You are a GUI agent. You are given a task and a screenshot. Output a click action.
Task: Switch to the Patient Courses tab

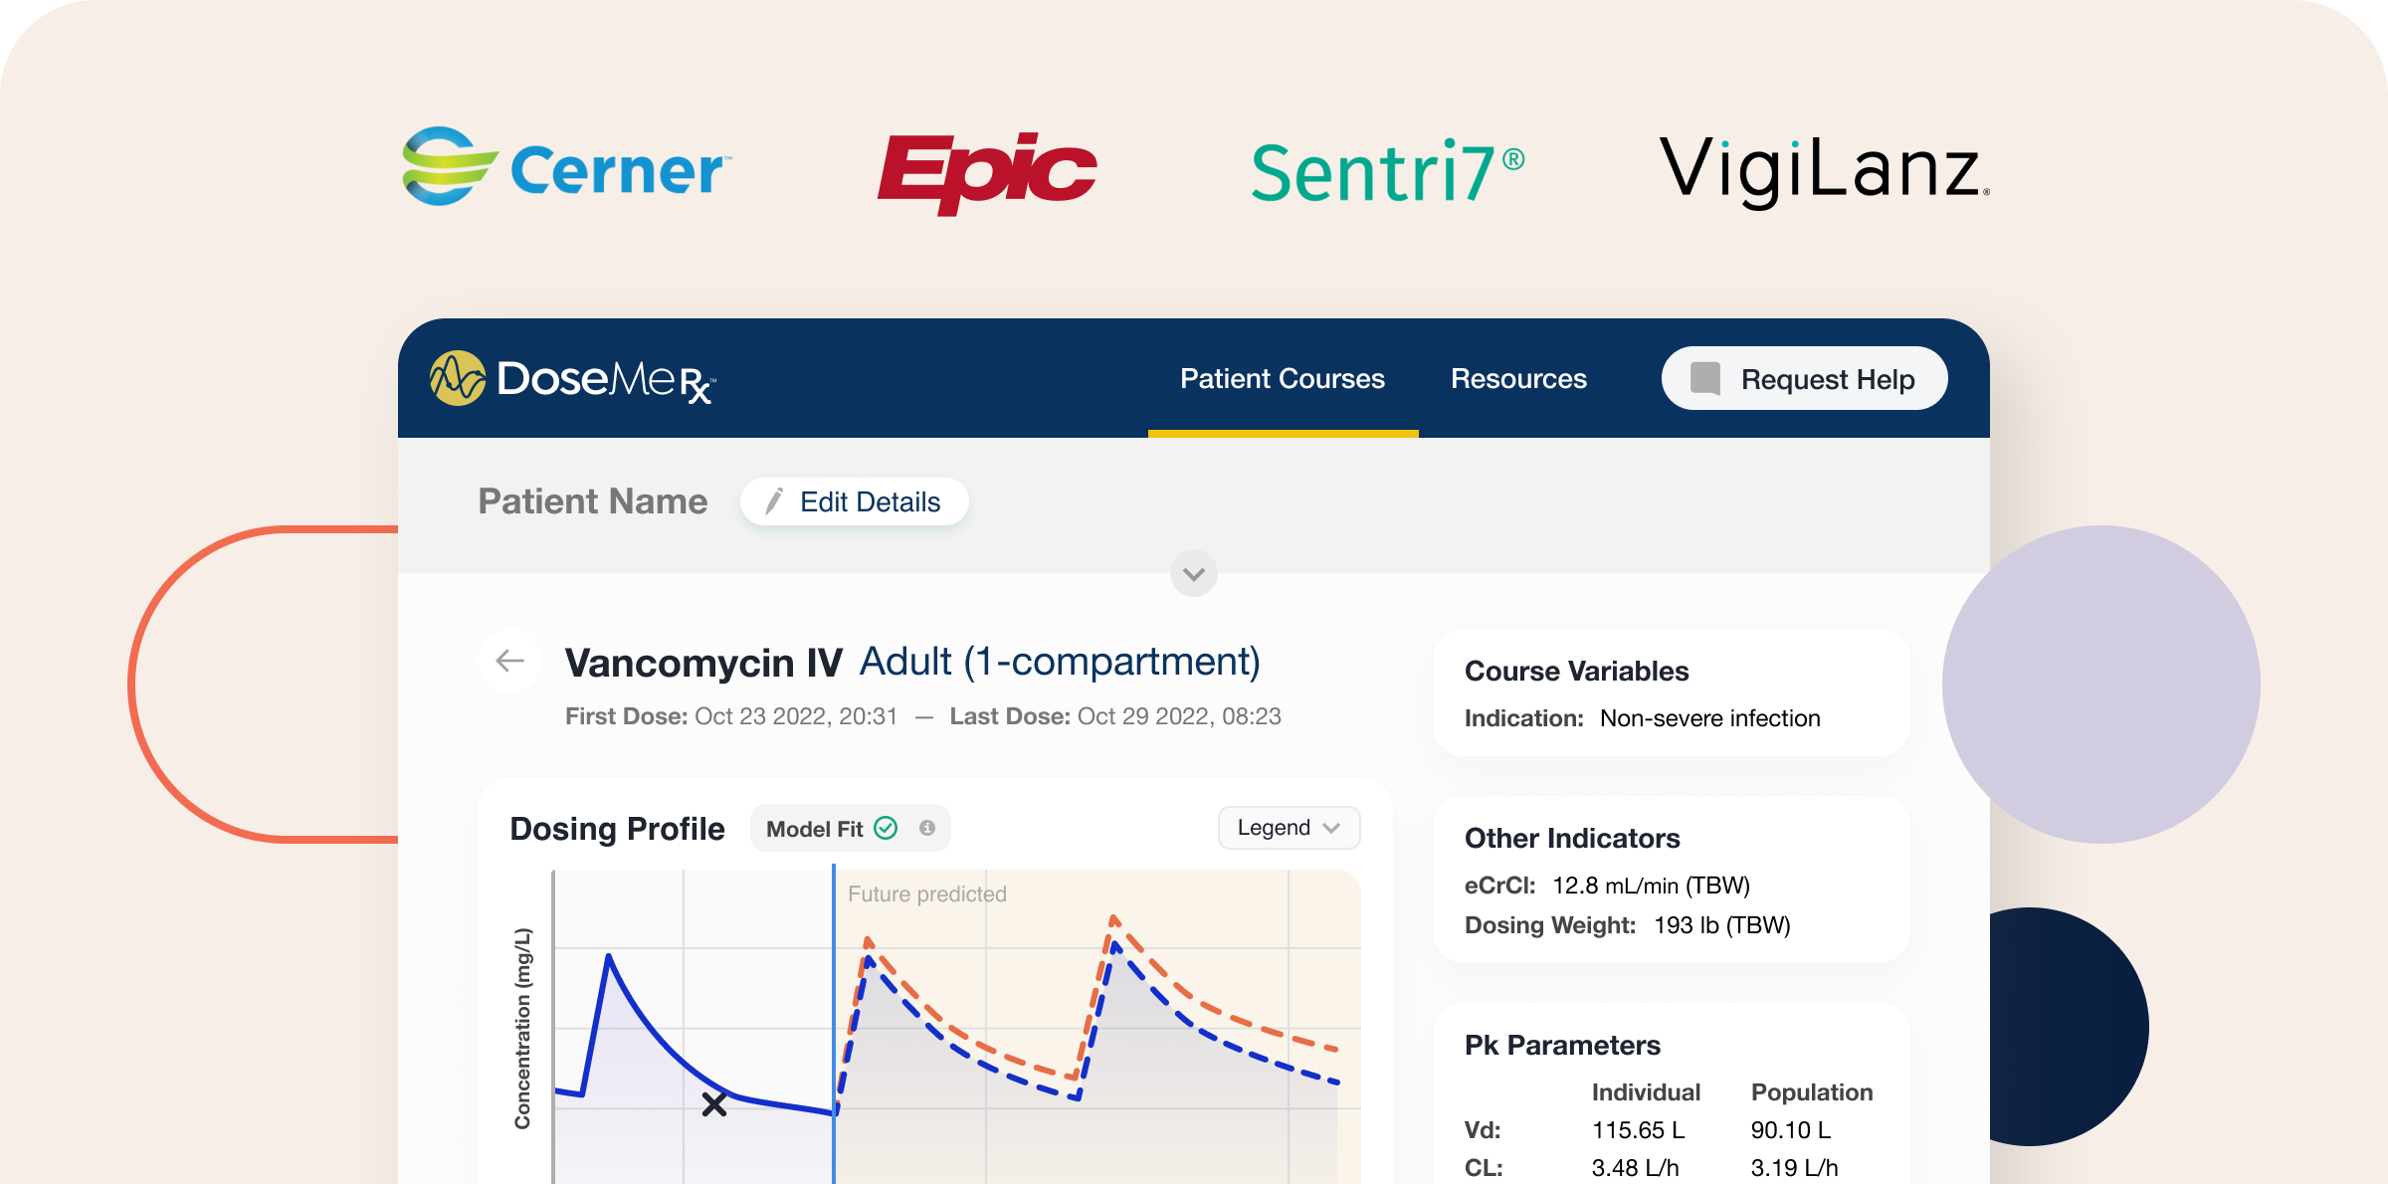pyautogui.click(x=1282, y=379)
